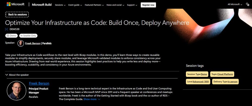
Task: Click the session title heading text
Action: coord(97,23)
